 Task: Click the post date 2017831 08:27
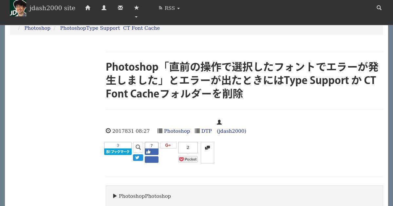131,131
